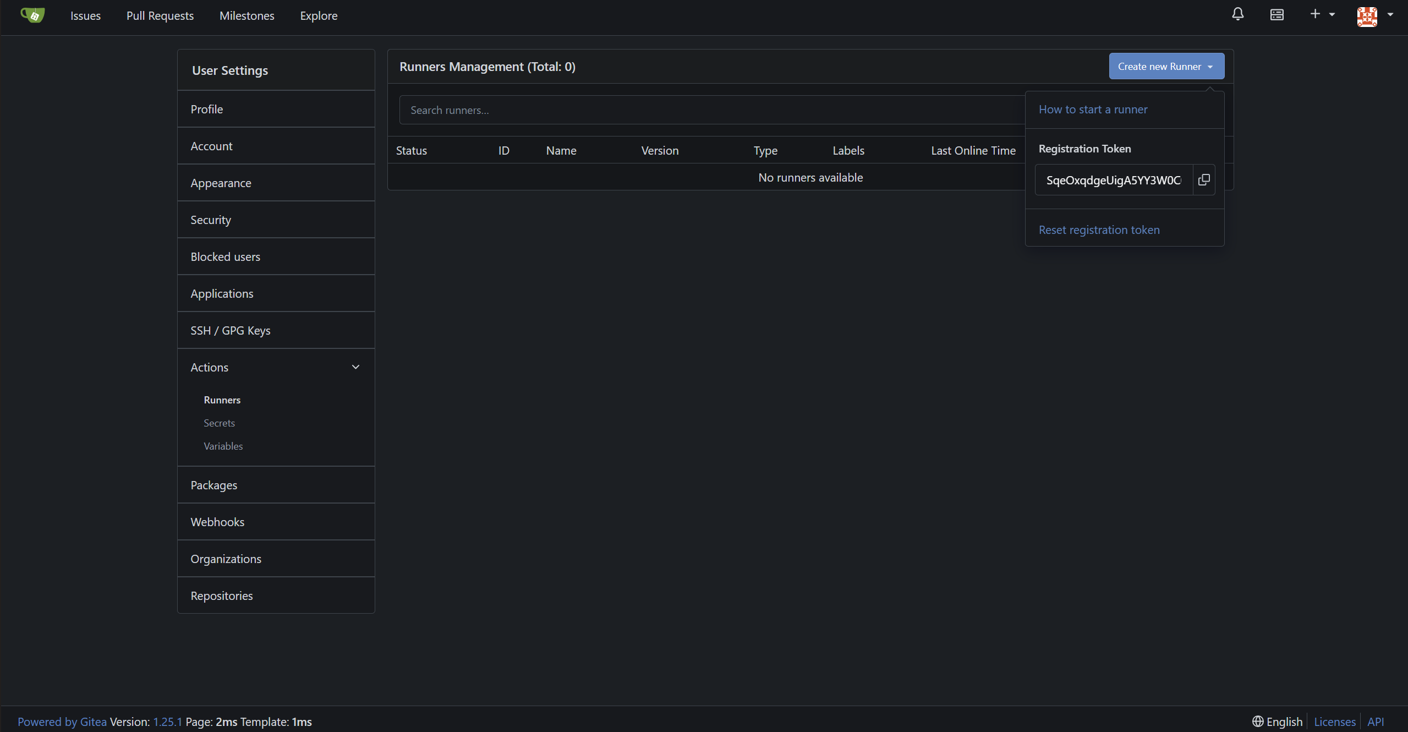
Task: Click Reset registration token
Action: point(1099,230)
